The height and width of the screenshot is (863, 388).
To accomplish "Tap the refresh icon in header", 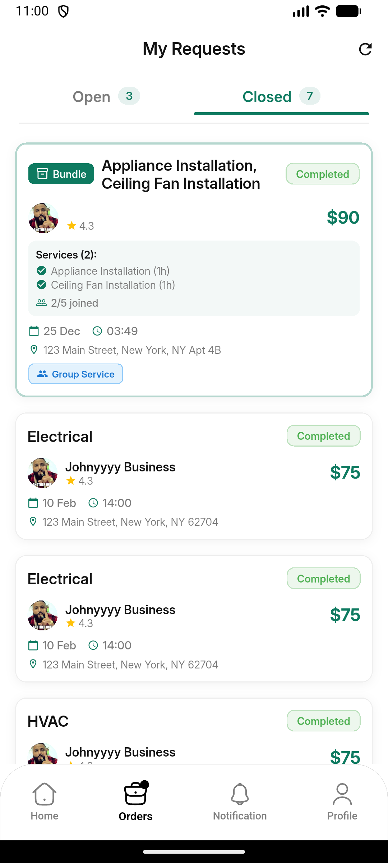I will click(365, 49).
